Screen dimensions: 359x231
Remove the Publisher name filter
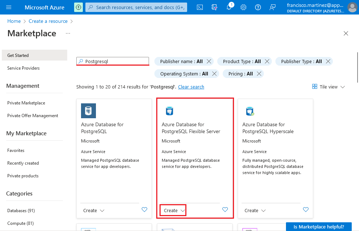[x=209, y=62]
